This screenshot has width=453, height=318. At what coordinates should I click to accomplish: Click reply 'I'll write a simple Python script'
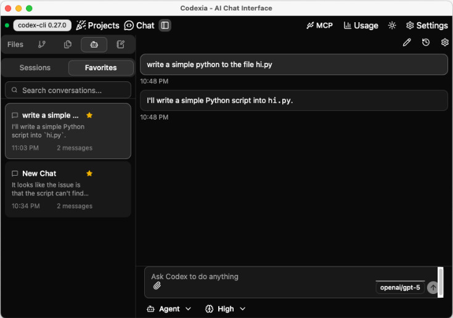coord(294,100)
